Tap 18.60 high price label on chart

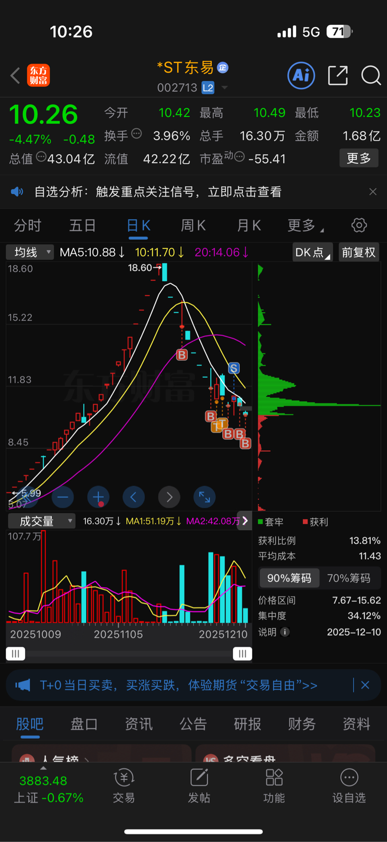pyautogui.click(x=140, y=268)
